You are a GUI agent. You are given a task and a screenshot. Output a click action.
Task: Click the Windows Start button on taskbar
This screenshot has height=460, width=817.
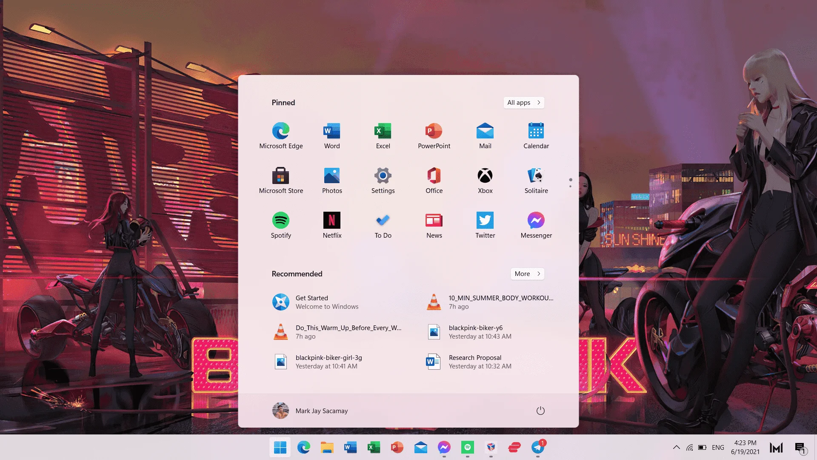pyautogui.click(x=280, y=447)
